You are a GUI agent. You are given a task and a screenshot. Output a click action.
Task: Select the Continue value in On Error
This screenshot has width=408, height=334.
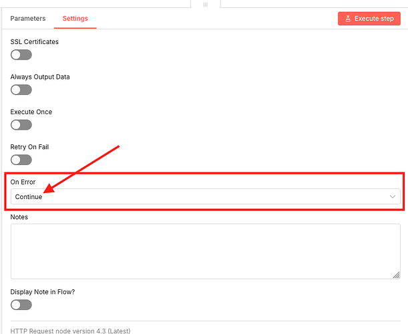[29, 197]
